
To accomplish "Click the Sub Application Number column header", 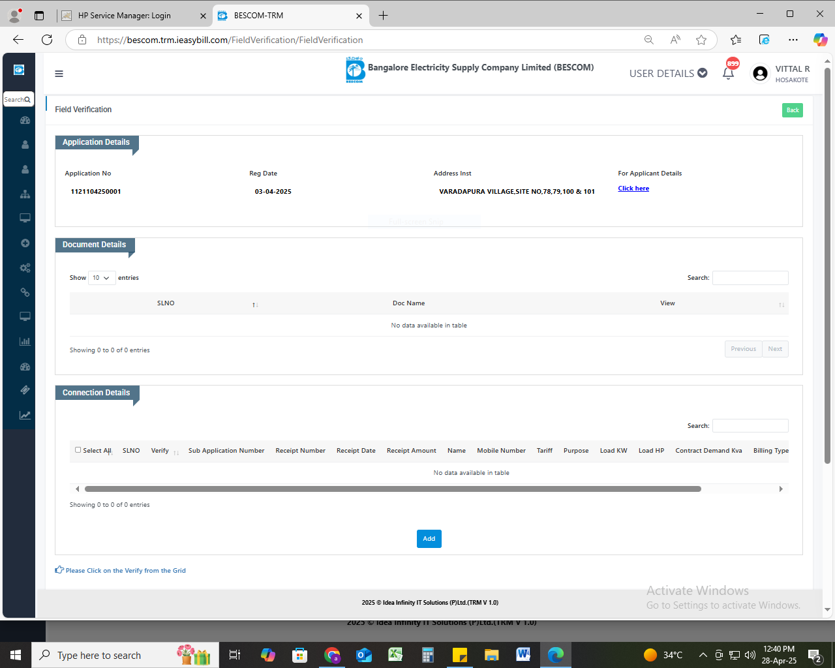I will (x=226, y=451).
